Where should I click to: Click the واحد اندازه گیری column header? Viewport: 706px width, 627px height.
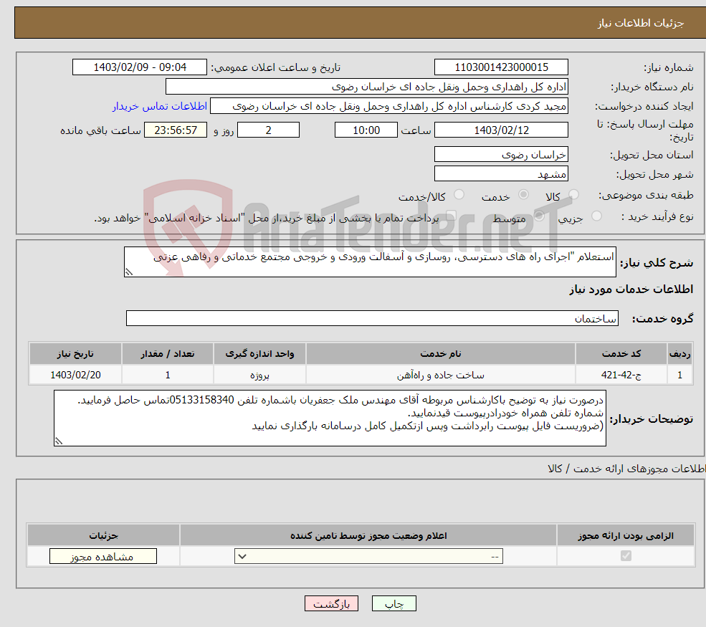click(259, 354)
